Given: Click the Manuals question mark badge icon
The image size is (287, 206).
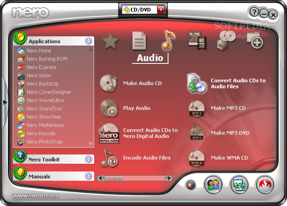Looking at the screenshot, I should 20,173.
